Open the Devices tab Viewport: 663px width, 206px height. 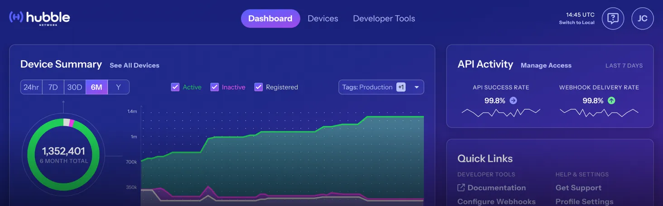tap(323, 19)
